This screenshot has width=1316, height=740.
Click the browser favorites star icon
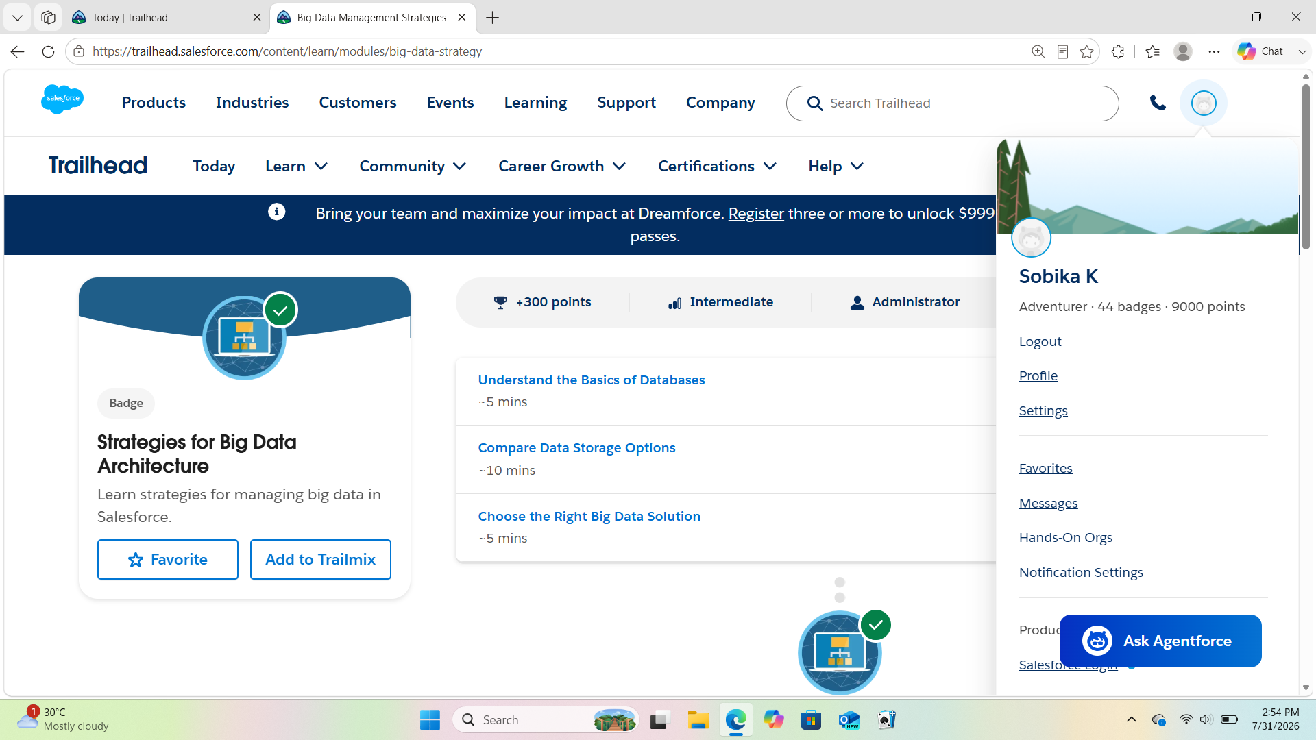click(x=1086, y=51)
